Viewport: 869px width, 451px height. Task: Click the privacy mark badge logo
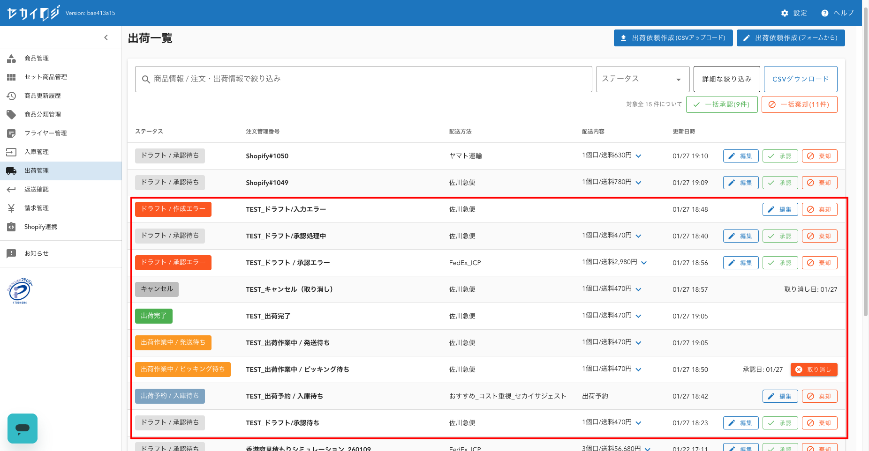(20, 290)
